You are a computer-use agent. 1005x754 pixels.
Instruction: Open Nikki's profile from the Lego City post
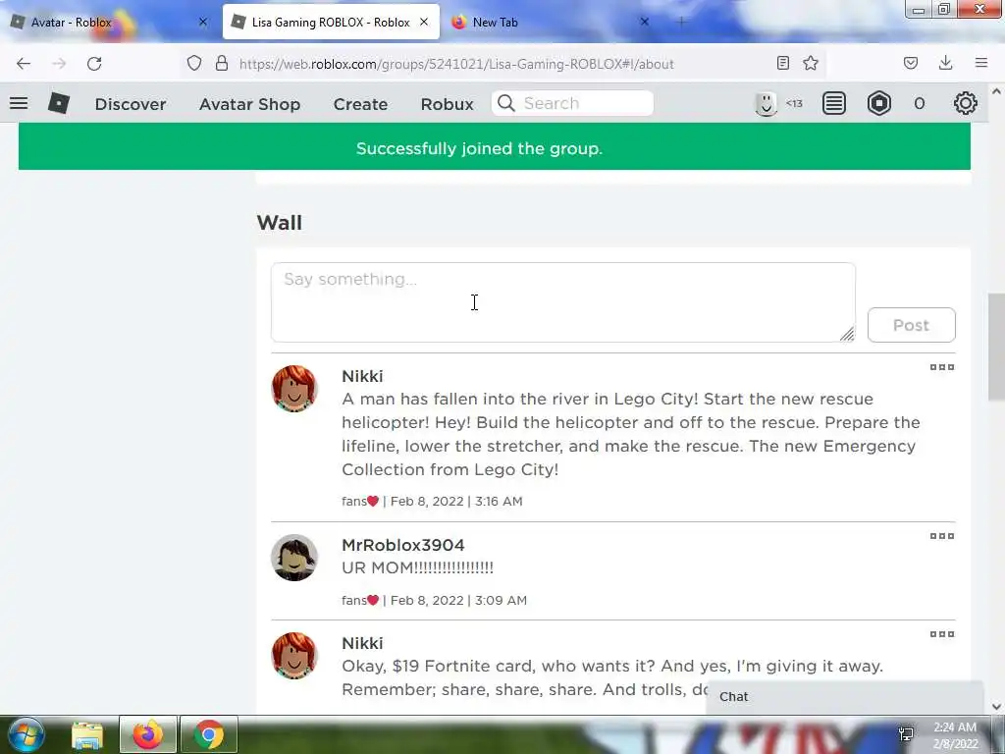pyautogui.click(x=362, y=376)
